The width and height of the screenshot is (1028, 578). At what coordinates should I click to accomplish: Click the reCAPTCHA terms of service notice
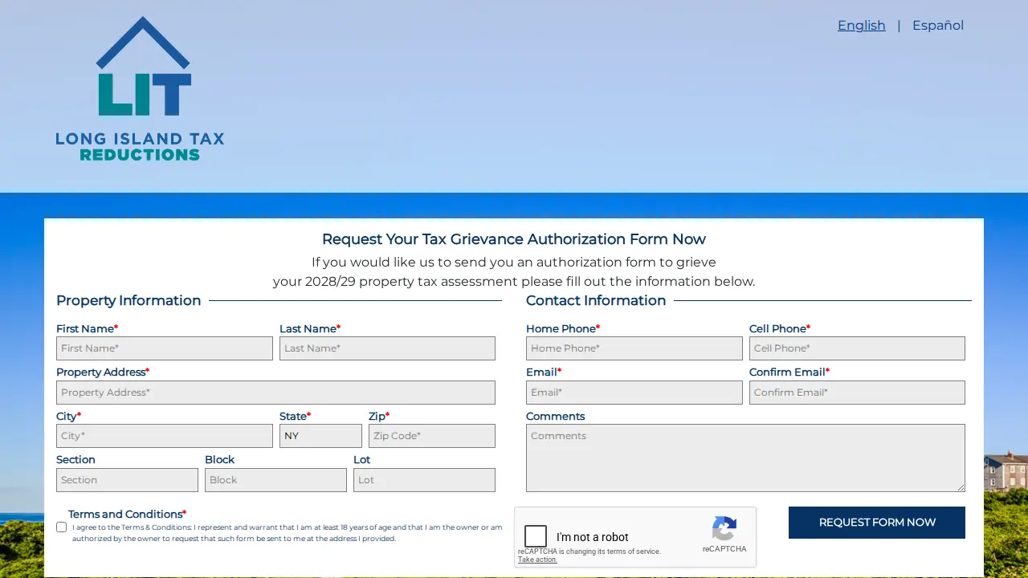(589, 552)
